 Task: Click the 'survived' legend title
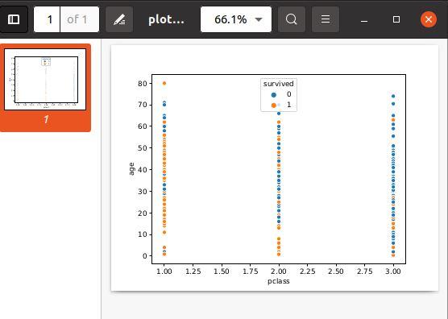[278, 84]
